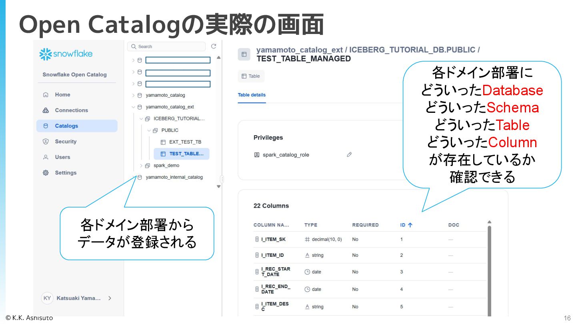
Task: Expand the yamamoto_catalog node
Action: 134,96
